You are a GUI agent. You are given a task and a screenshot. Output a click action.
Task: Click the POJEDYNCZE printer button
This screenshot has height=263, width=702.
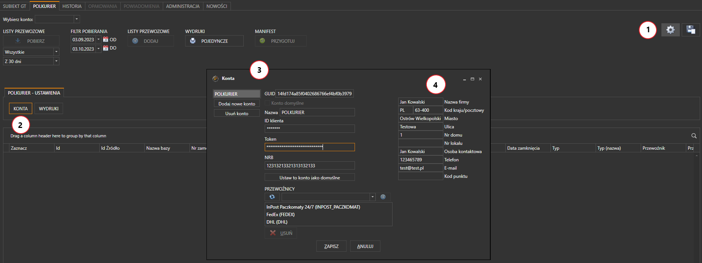point(214,41)
